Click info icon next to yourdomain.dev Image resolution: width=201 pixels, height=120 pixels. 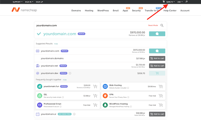click(70, 73)
